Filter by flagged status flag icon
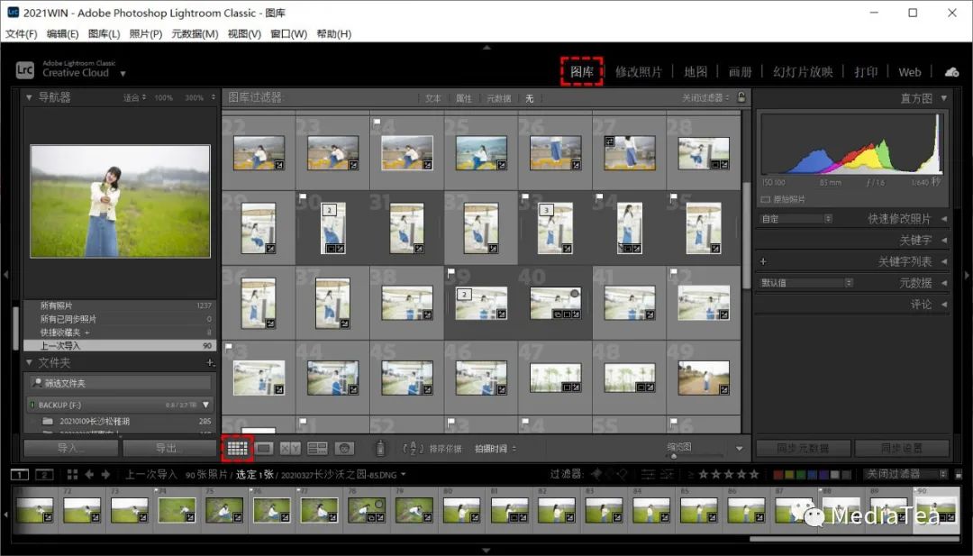Screen dimensions: 973x556 pos(596,474)
